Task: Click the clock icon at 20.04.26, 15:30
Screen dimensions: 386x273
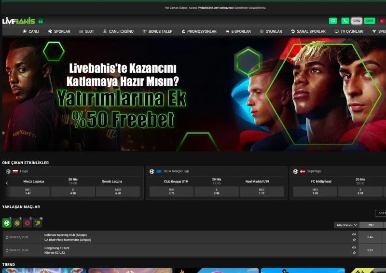Action: click(7, 237)
